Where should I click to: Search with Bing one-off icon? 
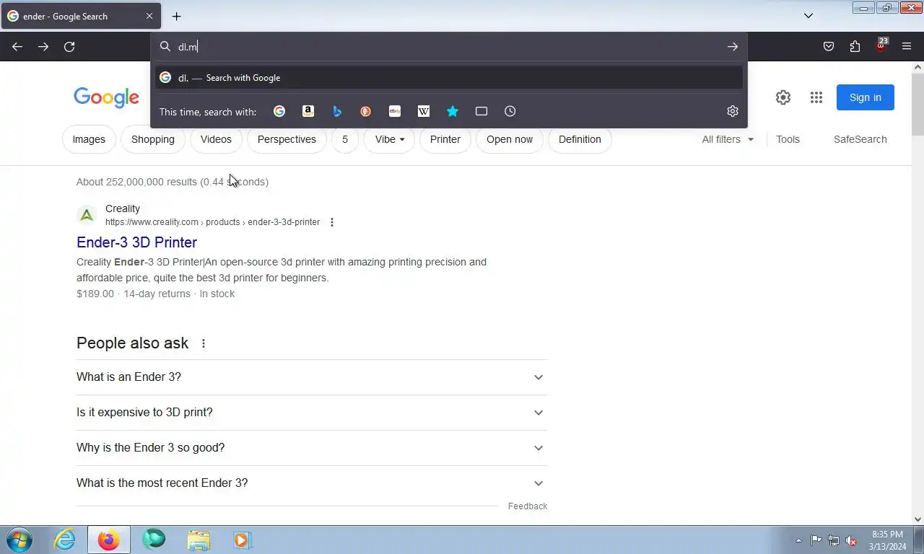(x=337, y=111)
